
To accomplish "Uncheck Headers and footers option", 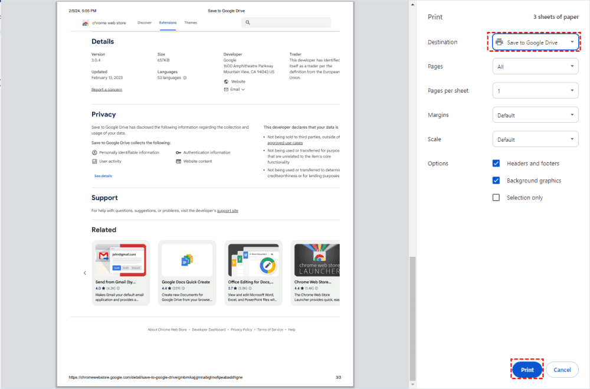I will coord(496,164).
